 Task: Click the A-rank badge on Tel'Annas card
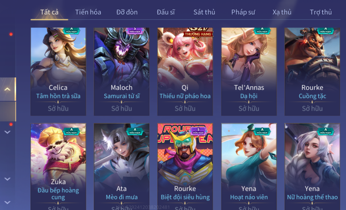262,30
